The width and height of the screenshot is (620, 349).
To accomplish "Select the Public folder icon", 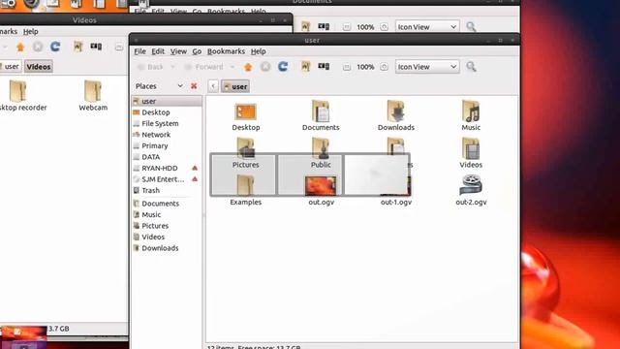I will [321, 148].
